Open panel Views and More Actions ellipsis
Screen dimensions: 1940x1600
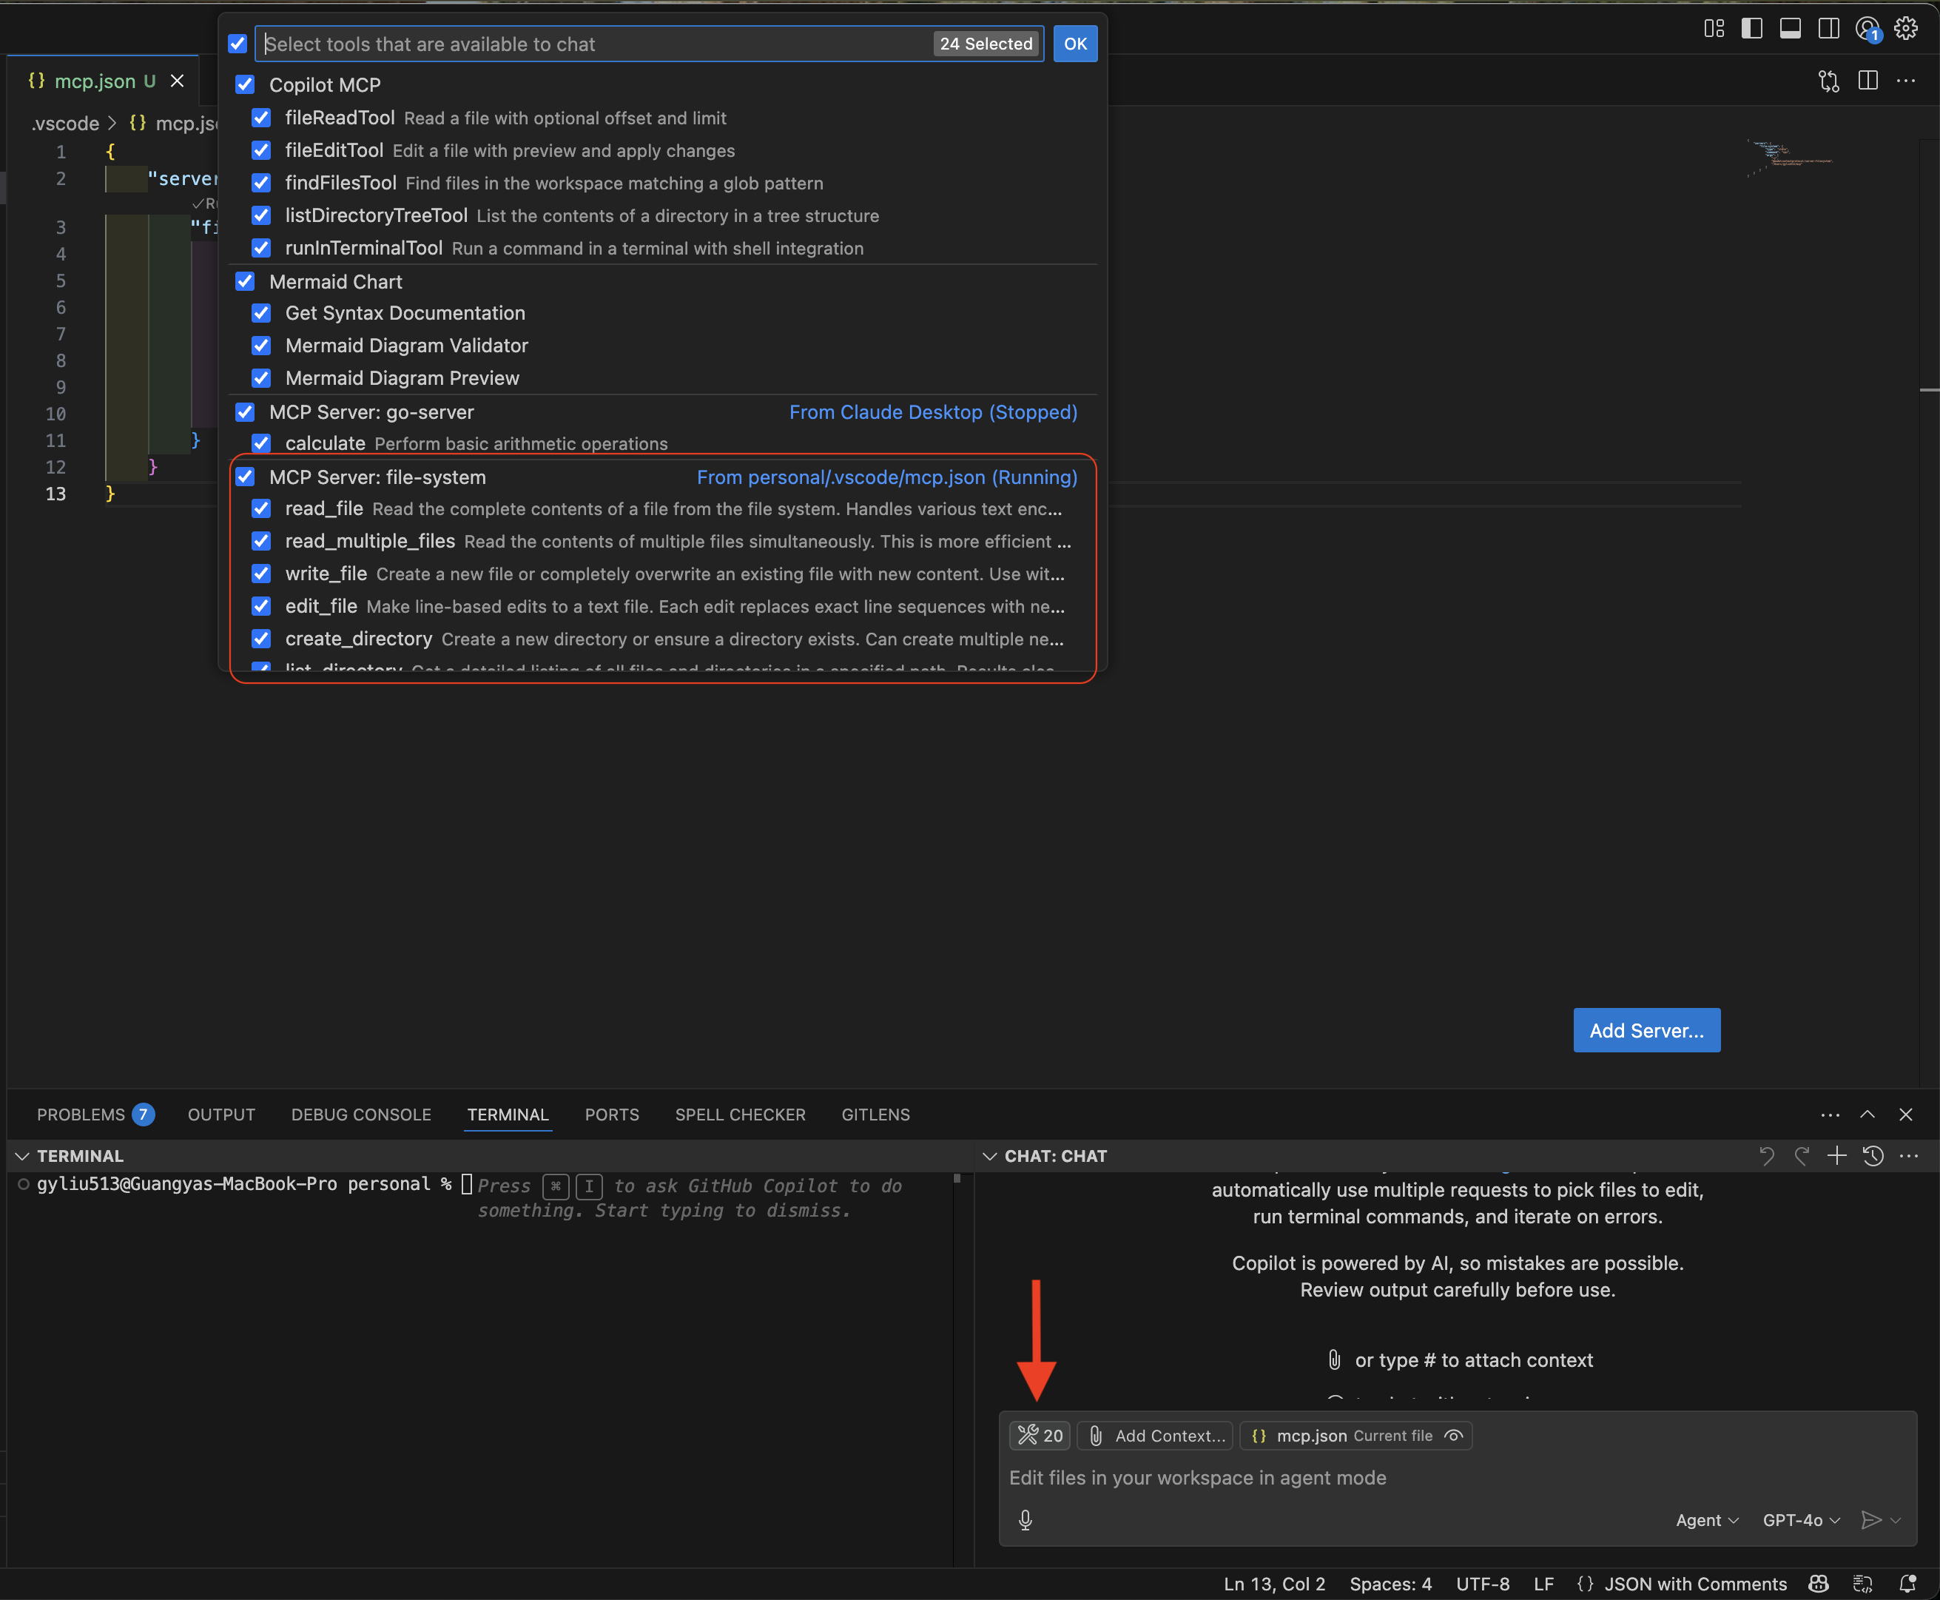(x=1830, y=1115)
